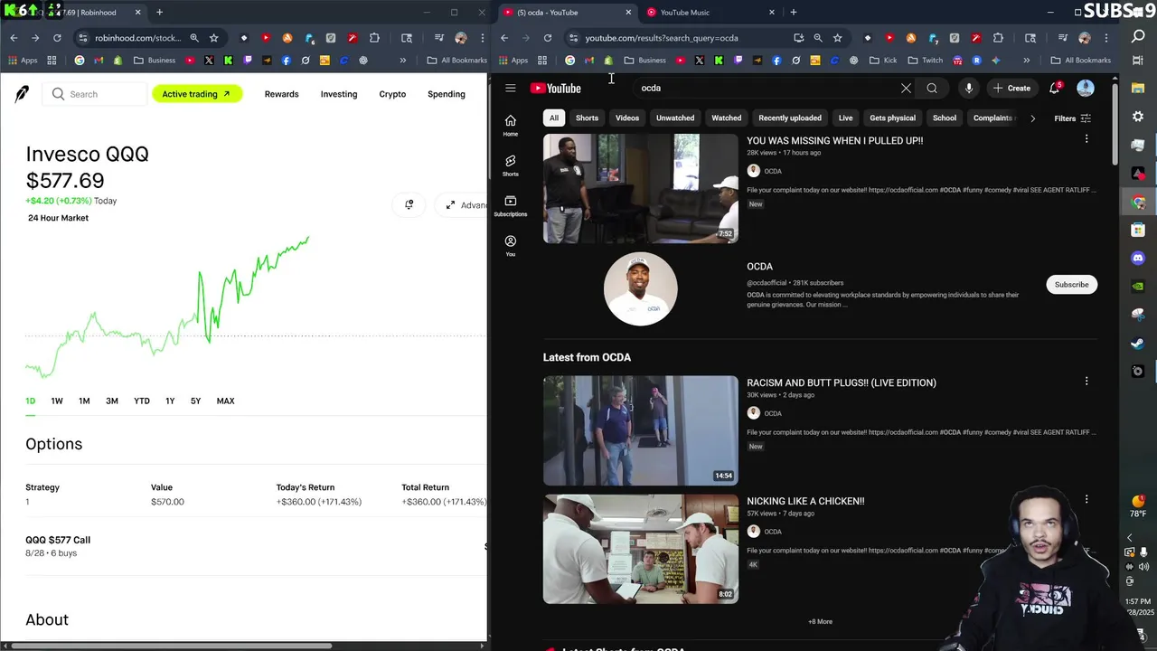Select the Gets physical filter chip

coord(892,118)
